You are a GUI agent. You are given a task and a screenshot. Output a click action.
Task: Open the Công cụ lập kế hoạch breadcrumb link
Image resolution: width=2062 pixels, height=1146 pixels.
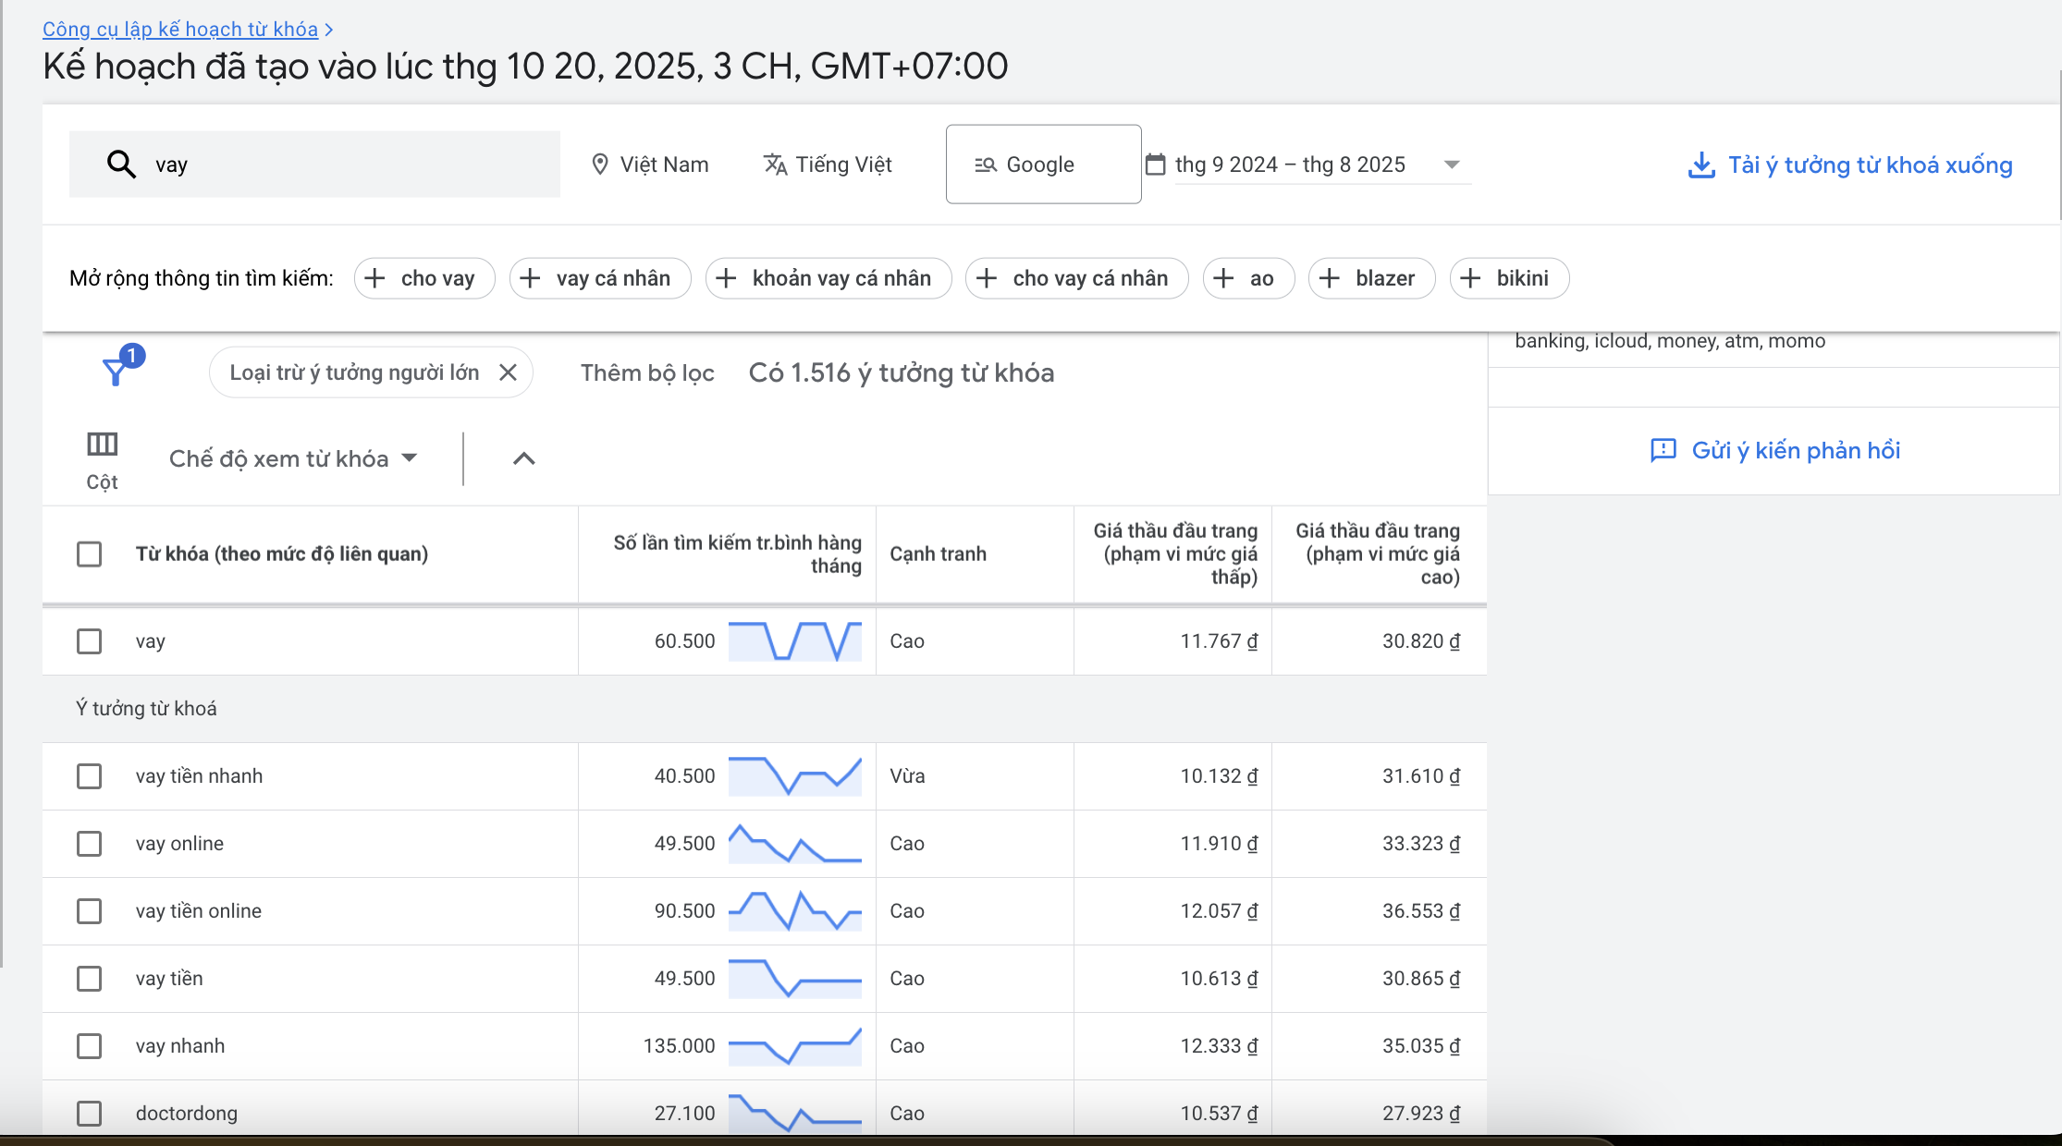point(180,30)
